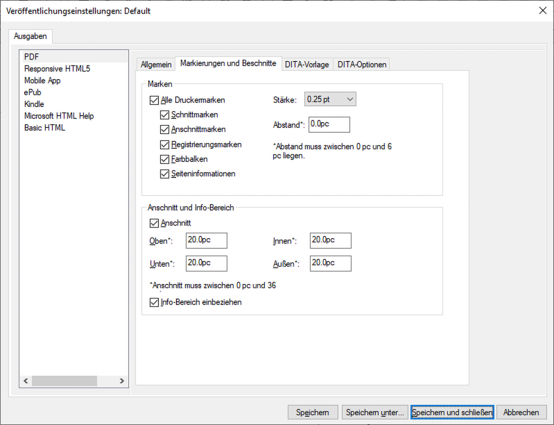Screen dimensions: 554x425
Task: Uncheck the Alle Druckermarken checkbox
Action: point(154,100)
